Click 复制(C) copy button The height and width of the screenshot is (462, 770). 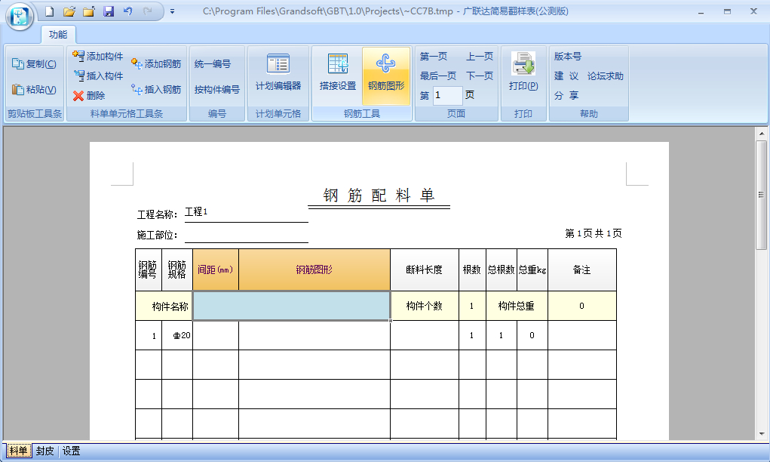35,64
